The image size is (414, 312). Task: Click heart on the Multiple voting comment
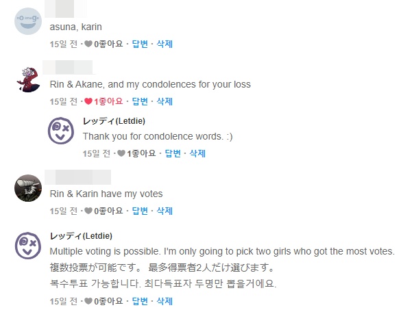tap(89, 302)
